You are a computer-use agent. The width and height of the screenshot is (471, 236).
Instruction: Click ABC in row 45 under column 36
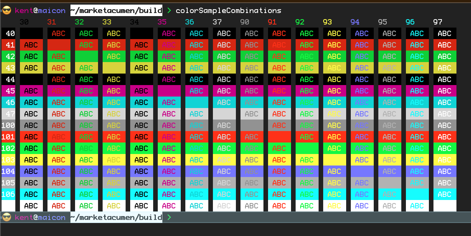[196, 91]
